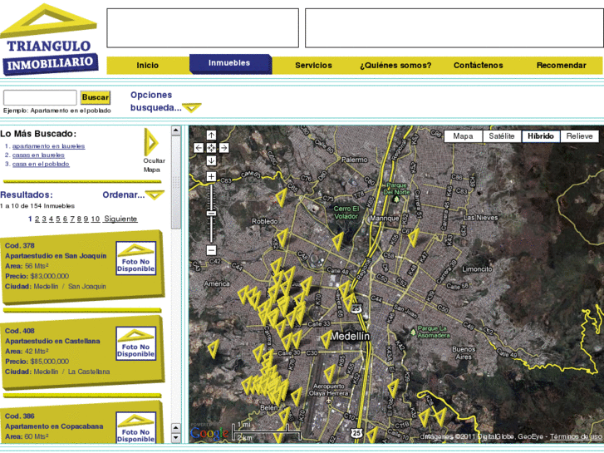Click the map zoom slider handle

coord(211,213)
